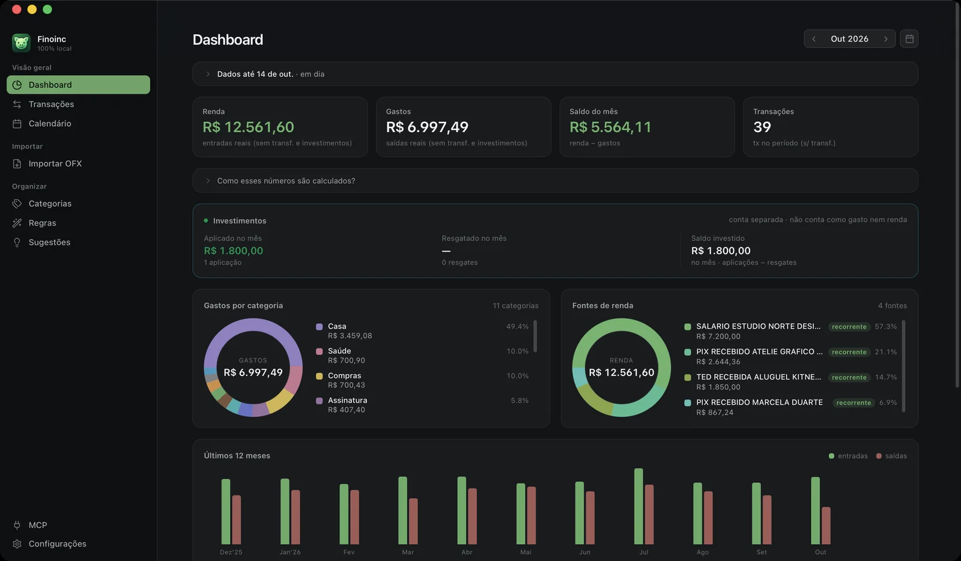Click the Saúde pink color swatch
Screen dimensions: 961x561
click(320, 351)
